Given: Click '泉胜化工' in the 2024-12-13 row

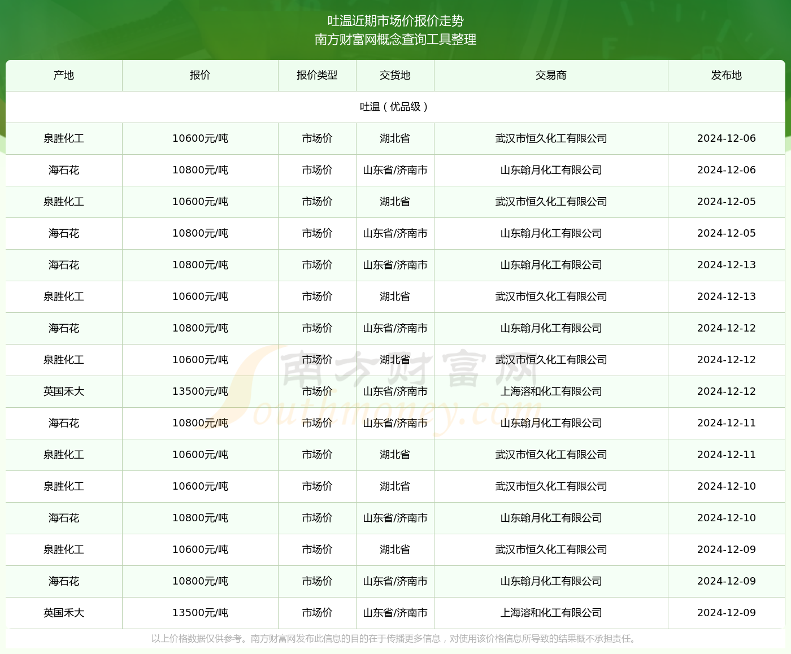Looking at the screenshot, I should click(64, 297).
